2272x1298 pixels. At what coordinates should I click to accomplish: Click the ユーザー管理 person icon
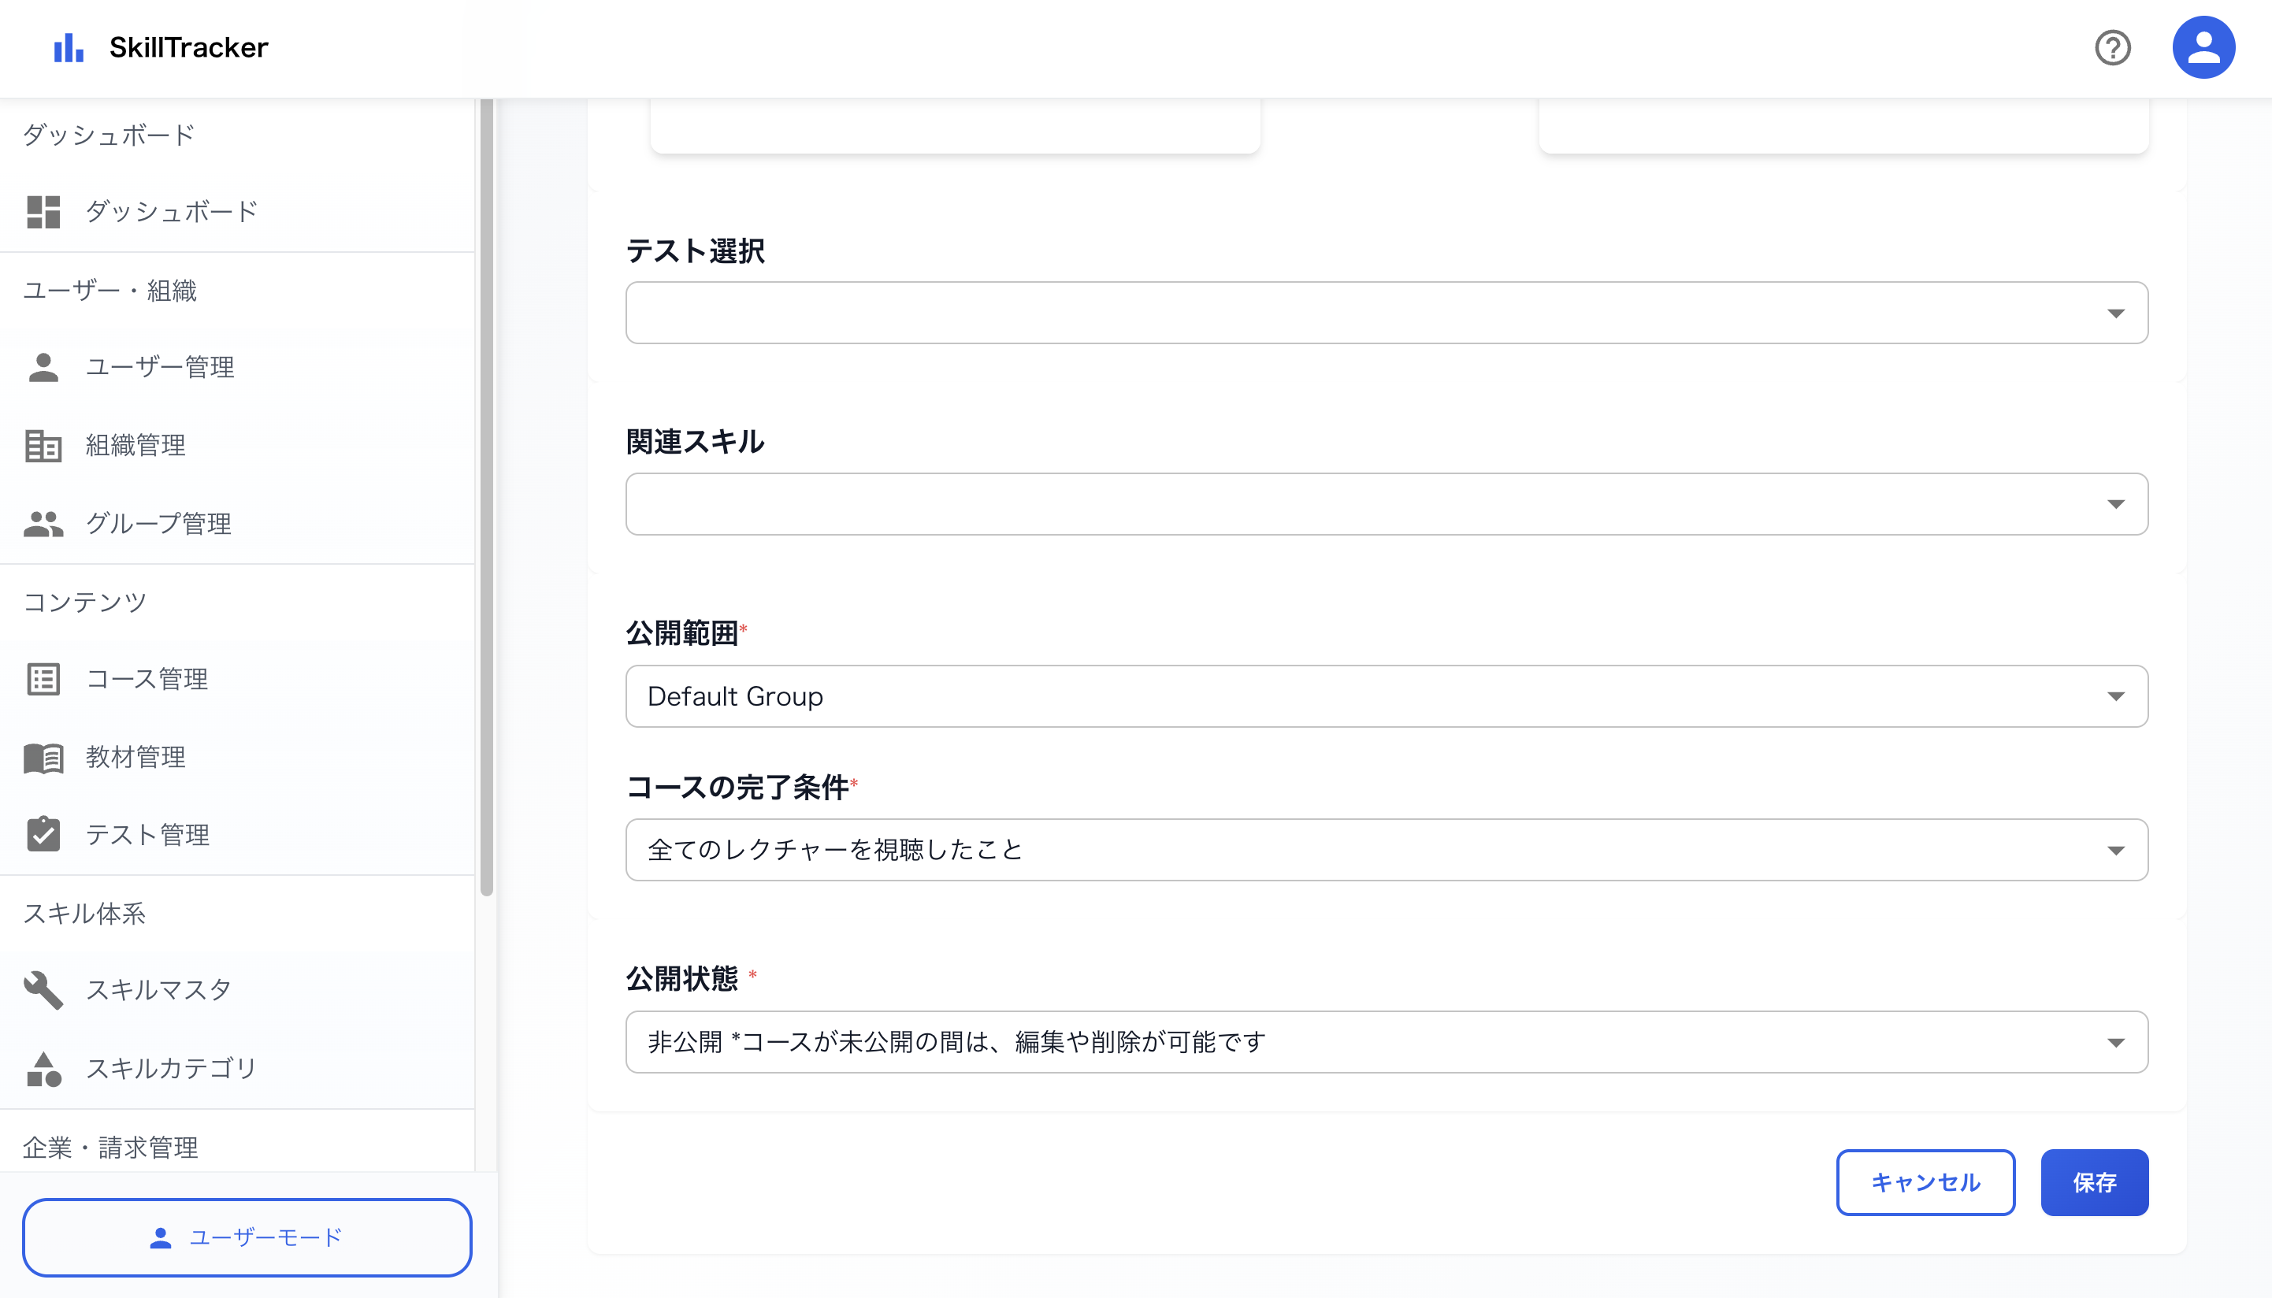point(43,367)
